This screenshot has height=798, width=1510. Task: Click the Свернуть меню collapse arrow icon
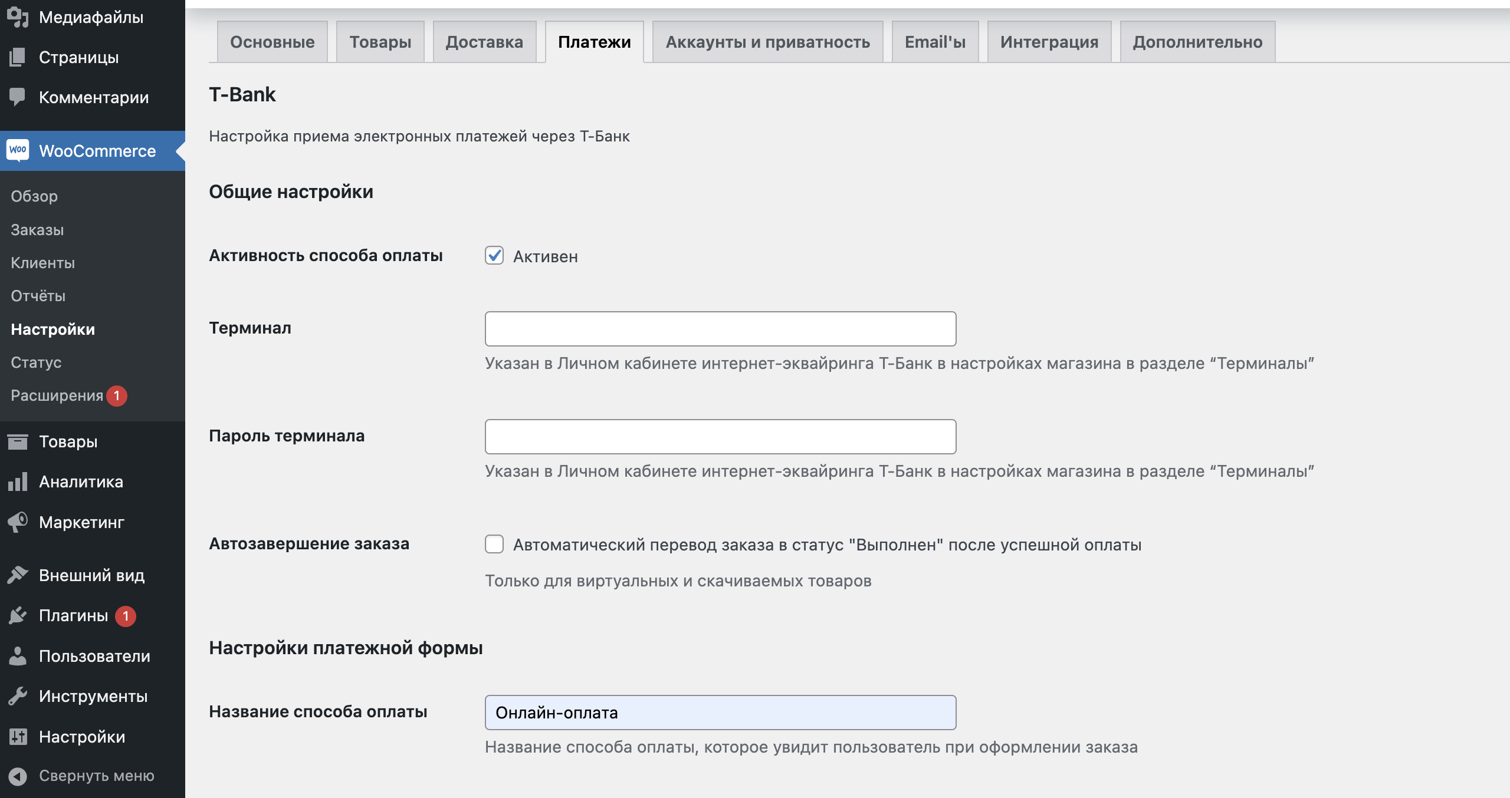(x=18, y=776)
